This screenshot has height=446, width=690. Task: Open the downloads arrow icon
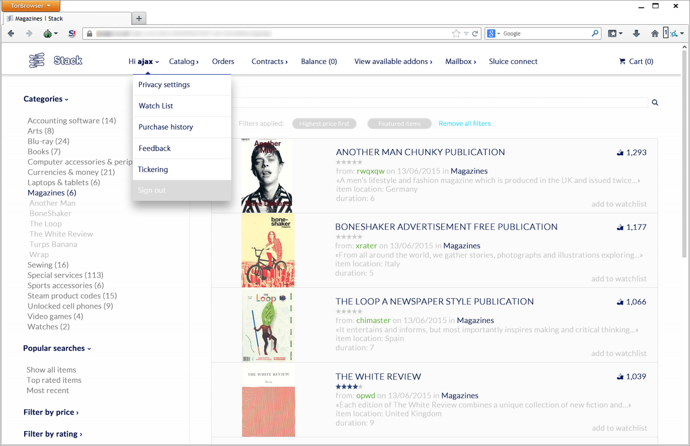click(637, 33)
